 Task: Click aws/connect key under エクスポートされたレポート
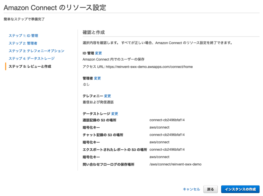[x=159, y=157]
